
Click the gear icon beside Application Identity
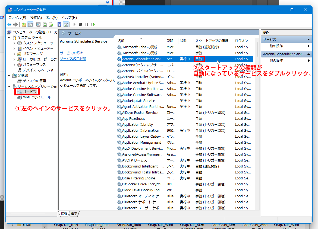coord(119,124)
